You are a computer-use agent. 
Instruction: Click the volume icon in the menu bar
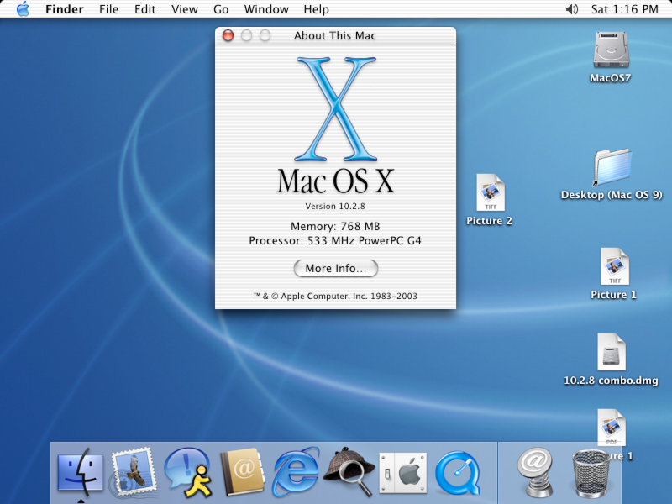click(572, 9)
